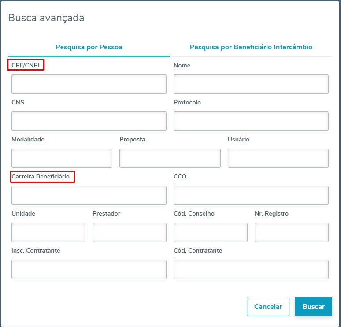Open Pesquisa por Beneficiário Intercâmbio tab
This screenshot has width=341, height=327.
tap(251, 47)
